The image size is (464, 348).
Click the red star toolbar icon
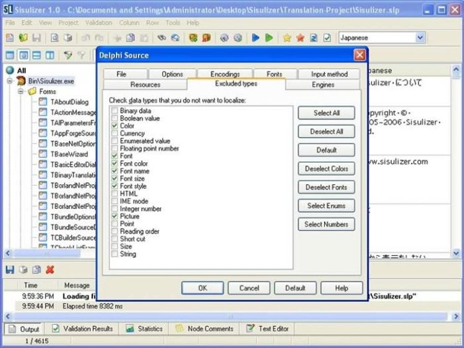300,38
